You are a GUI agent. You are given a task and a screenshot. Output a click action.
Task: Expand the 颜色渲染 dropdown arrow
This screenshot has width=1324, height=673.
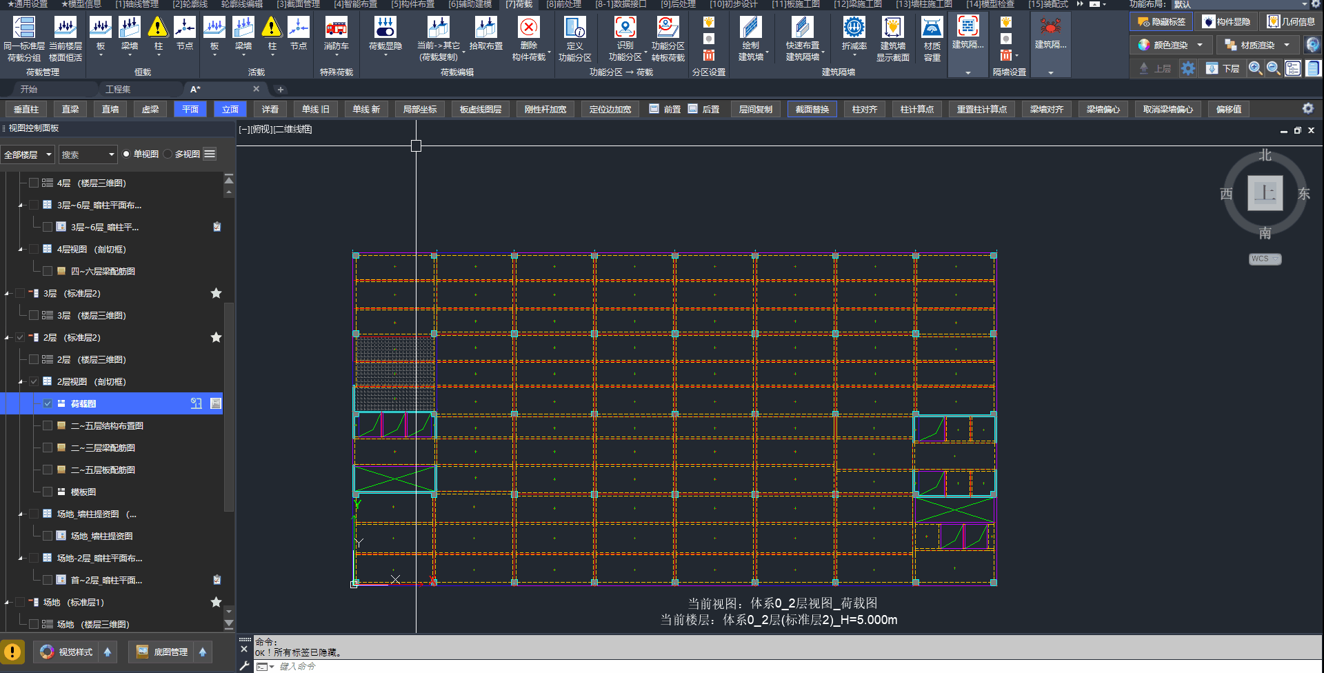(x=1200, y=46)
